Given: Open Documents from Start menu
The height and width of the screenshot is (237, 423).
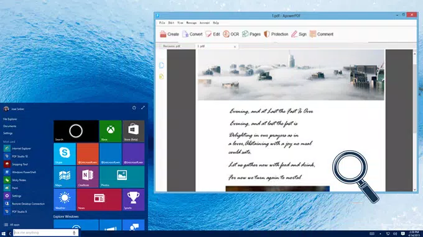Looking at the screenshot, I should point(10,126).
